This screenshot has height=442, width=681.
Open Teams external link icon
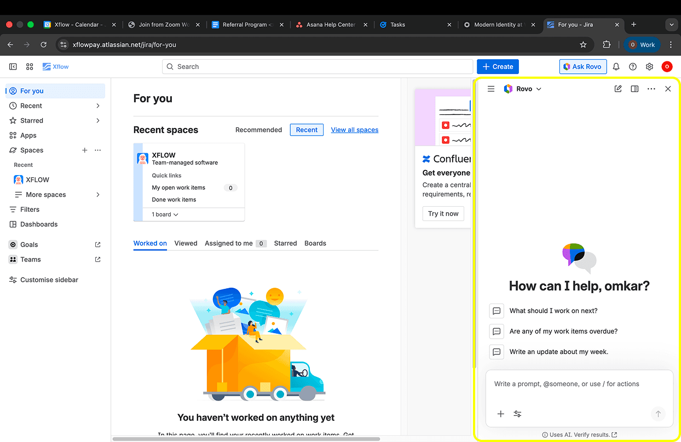[x=98, y=259]
